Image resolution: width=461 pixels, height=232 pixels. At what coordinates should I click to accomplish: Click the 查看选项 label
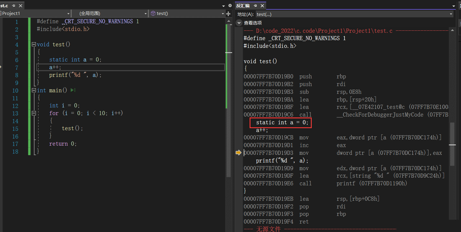pos(253,23)
